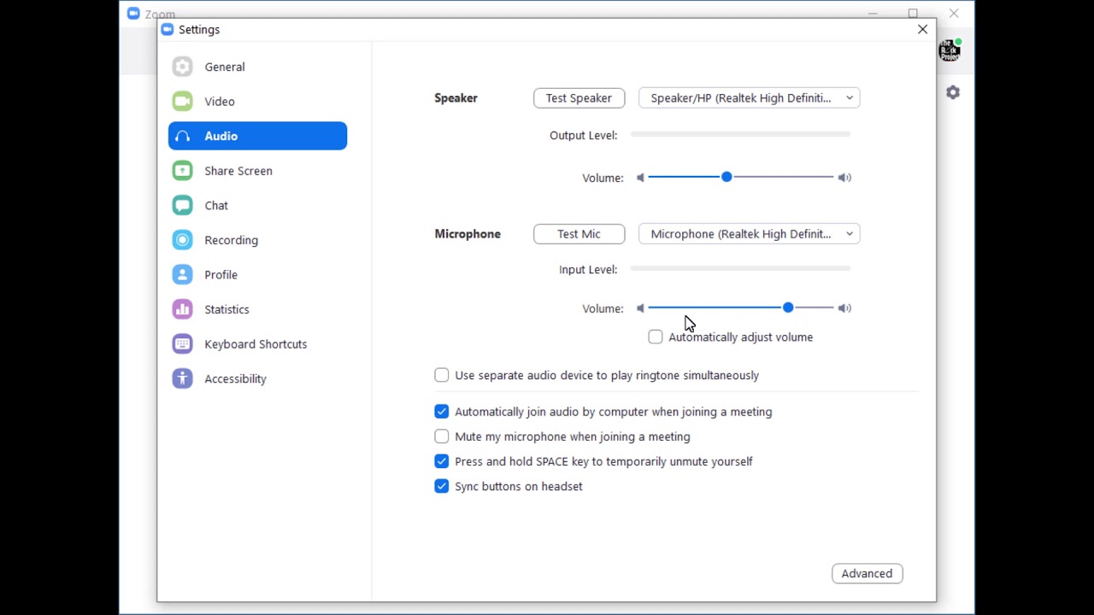Uncheck Sync buttons on headset

pos(442,486)
